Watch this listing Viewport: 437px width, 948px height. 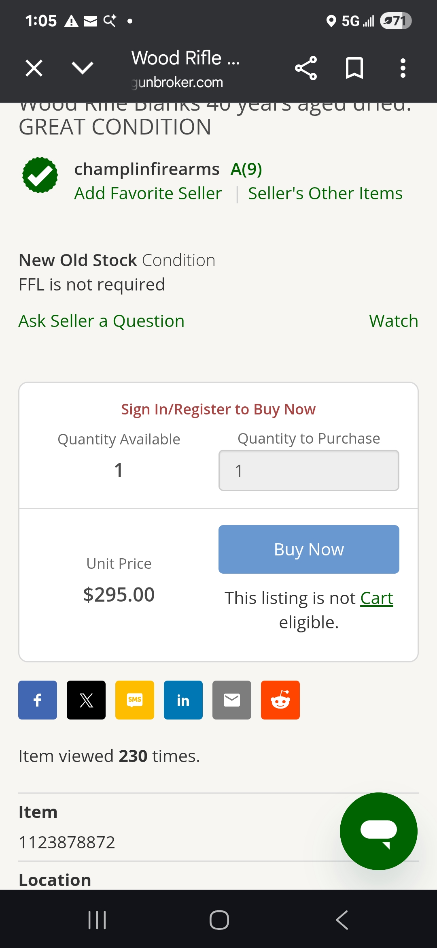pyautogui.click(x=393, y=321)
